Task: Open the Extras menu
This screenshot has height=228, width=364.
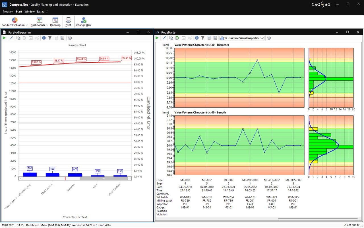Action: (40, 12)
